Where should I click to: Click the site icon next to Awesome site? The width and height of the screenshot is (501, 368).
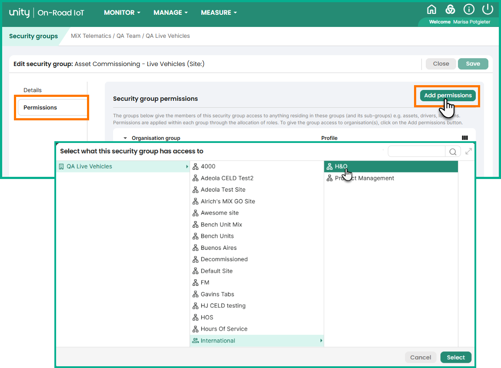click(x=196, y=213)
